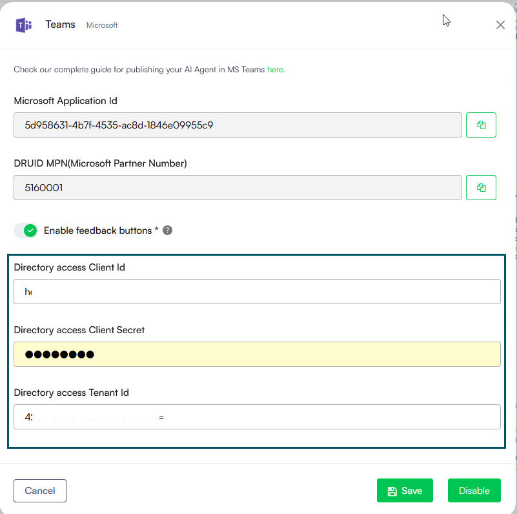Click the Teams title in the header

(x=60, y=25)
